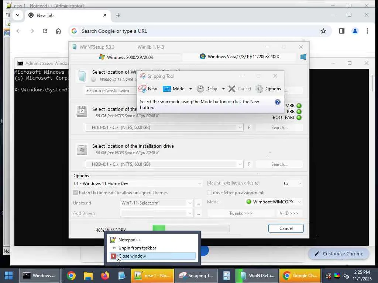Click the Windows logo icon in WinNTSetup
378x283 pixels.
pyautogui.click(x=303, y=57)
